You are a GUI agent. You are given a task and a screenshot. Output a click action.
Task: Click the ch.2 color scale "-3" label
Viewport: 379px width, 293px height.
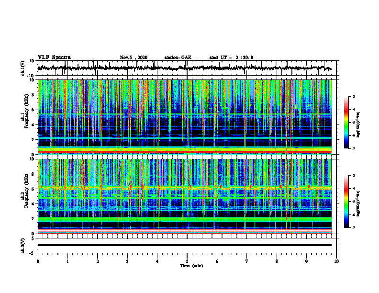tap(353, 176)
